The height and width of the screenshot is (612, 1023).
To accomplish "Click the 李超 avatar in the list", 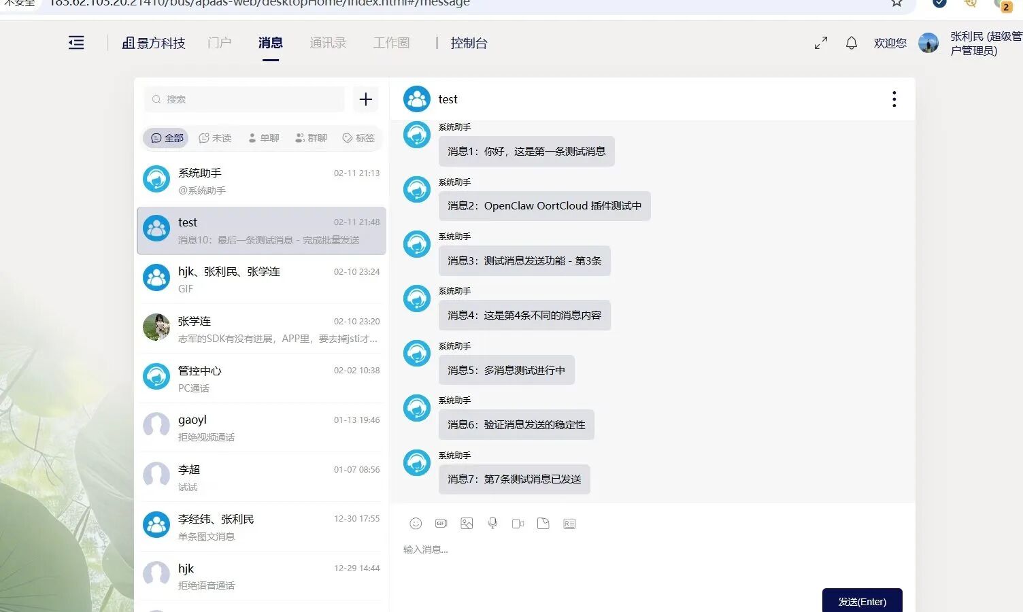I will click(x=156, y=475).
